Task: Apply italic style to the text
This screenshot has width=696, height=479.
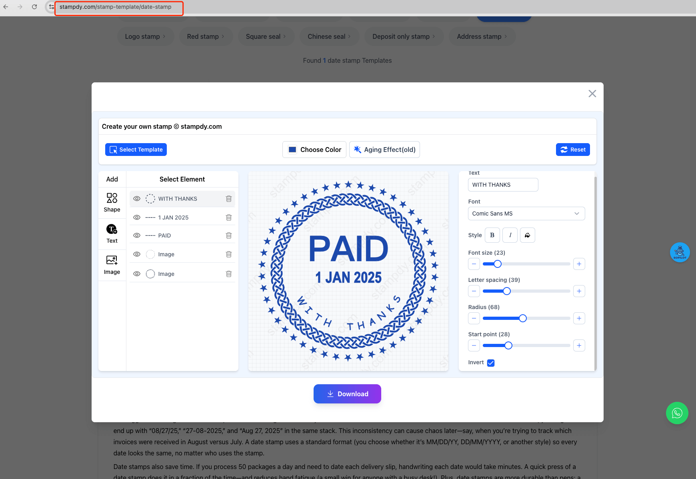Action: click(510, 235)
